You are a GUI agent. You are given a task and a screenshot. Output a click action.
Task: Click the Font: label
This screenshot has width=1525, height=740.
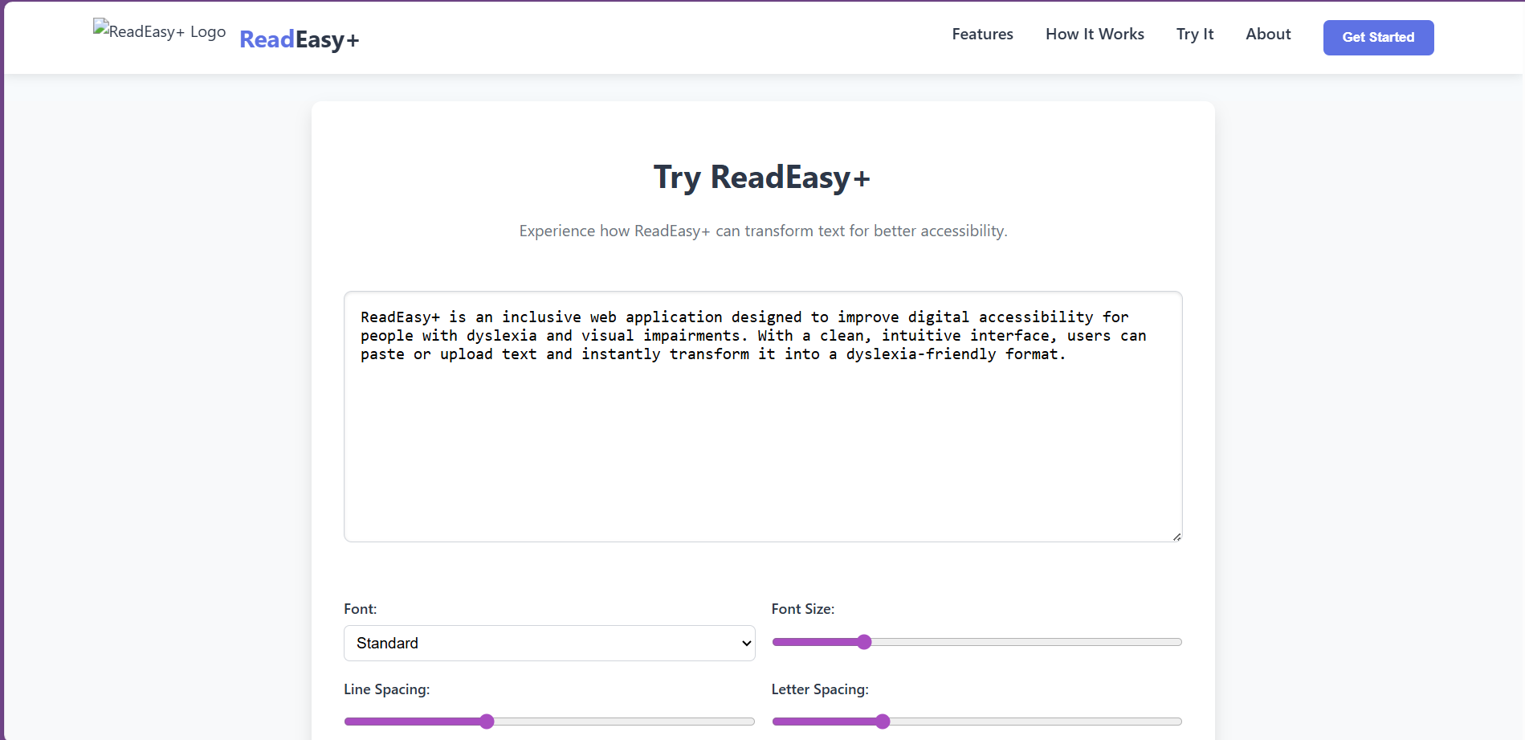click(360, 609)
